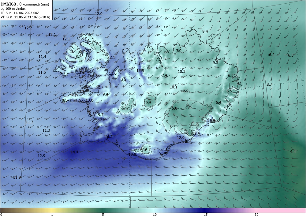The height and width of the screenshot is (217, 306).
Task: Click the 13.4 value on southeast coast
Action: point(196,133)
